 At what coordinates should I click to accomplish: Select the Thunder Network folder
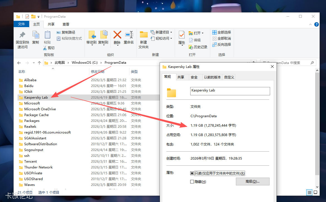pyautogui.click(x=38, y=167)
